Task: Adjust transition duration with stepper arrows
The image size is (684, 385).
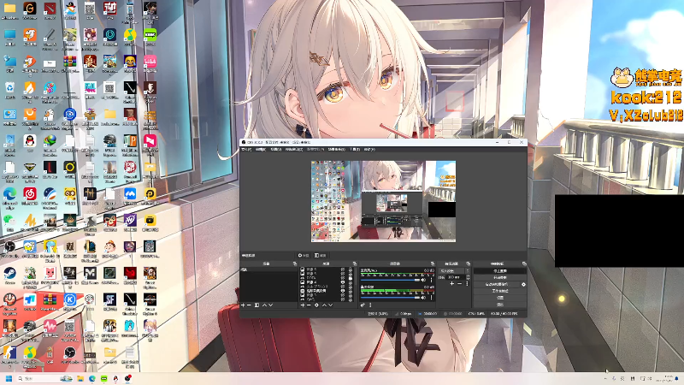Action: pyautogui.click(x=468, y=277)
